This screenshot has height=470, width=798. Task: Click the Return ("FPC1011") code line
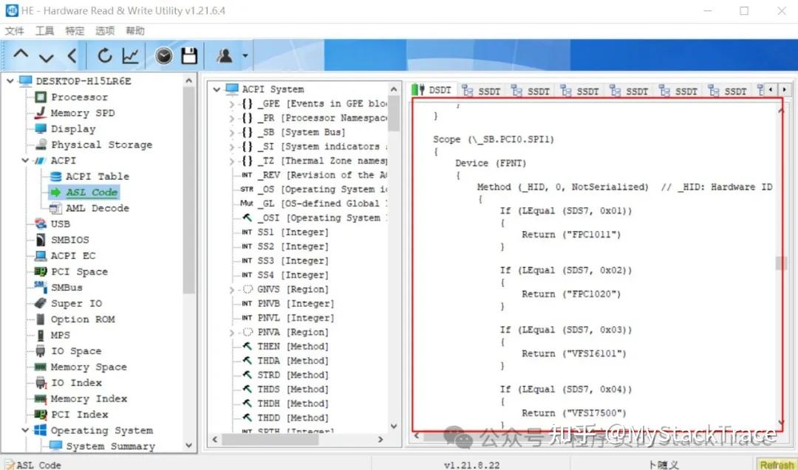point(570,235)
